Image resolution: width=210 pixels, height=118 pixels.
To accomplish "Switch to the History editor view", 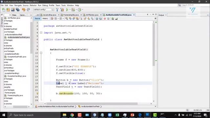I will pyautogui.click(x=45, y=19).
